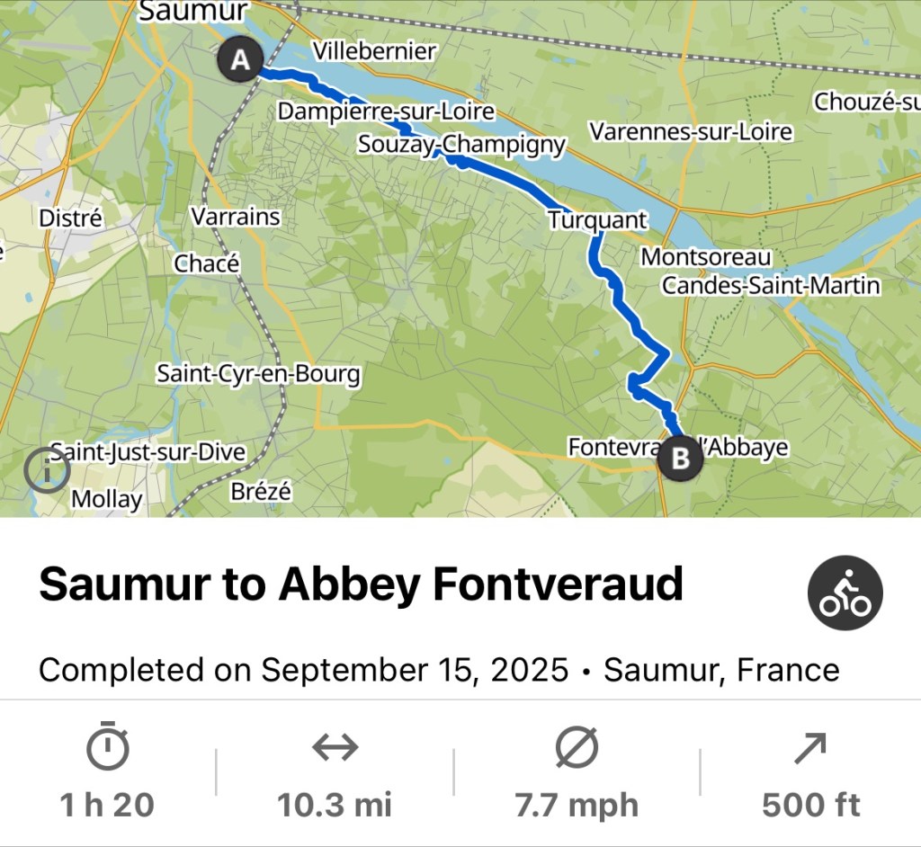Viewport: 921px width, 847px height.
Task: Open the map info icon
Action: 46,469
